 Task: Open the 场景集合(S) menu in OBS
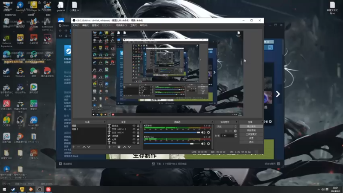122,25
